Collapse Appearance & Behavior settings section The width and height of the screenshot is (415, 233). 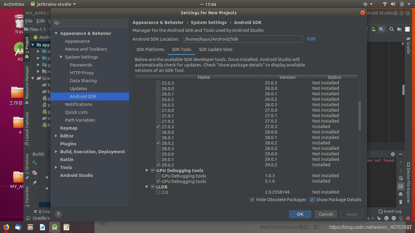tap(56, 33)
